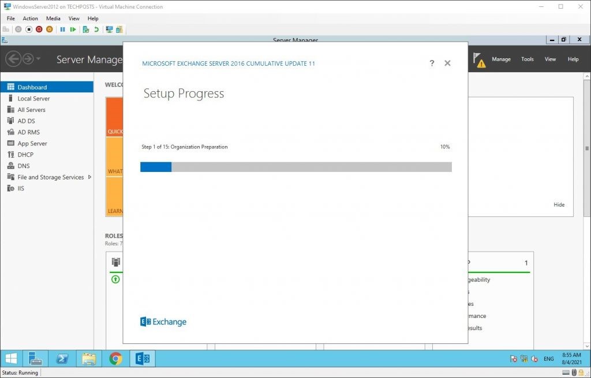Open PowerShell from the taskbar
591x378 pixels.
pos(62,359)
